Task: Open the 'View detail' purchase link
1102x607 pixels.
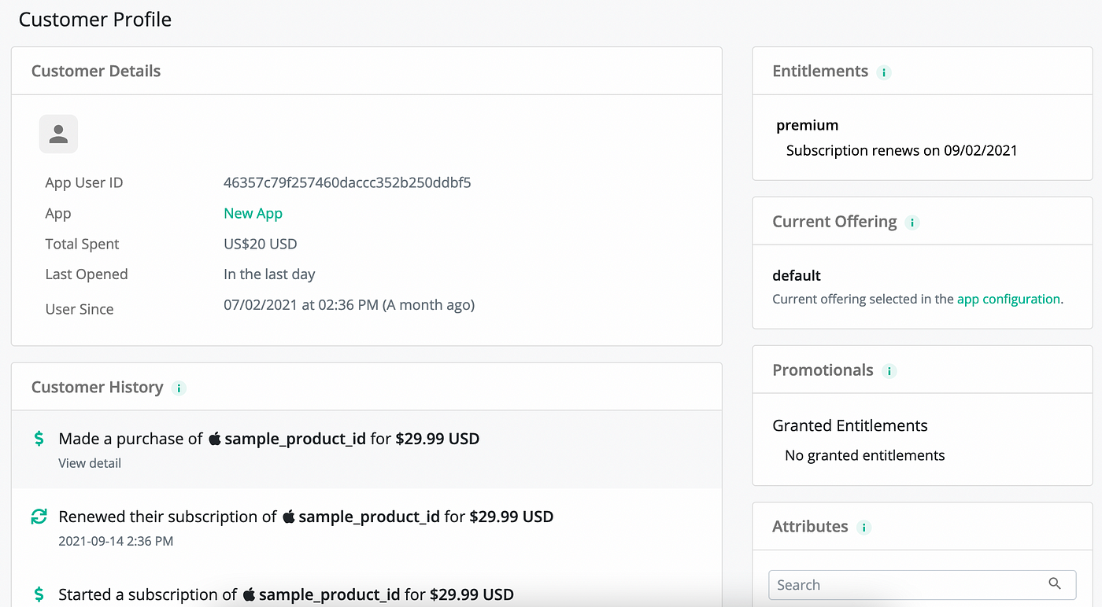Action: coord(90,463)
